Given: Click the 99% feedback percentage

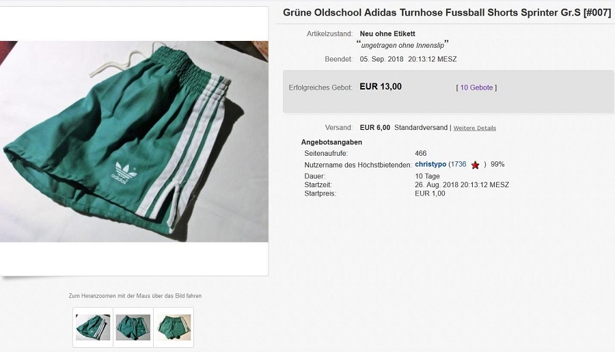Looking at the screenshot, I should tap(497, 164).
